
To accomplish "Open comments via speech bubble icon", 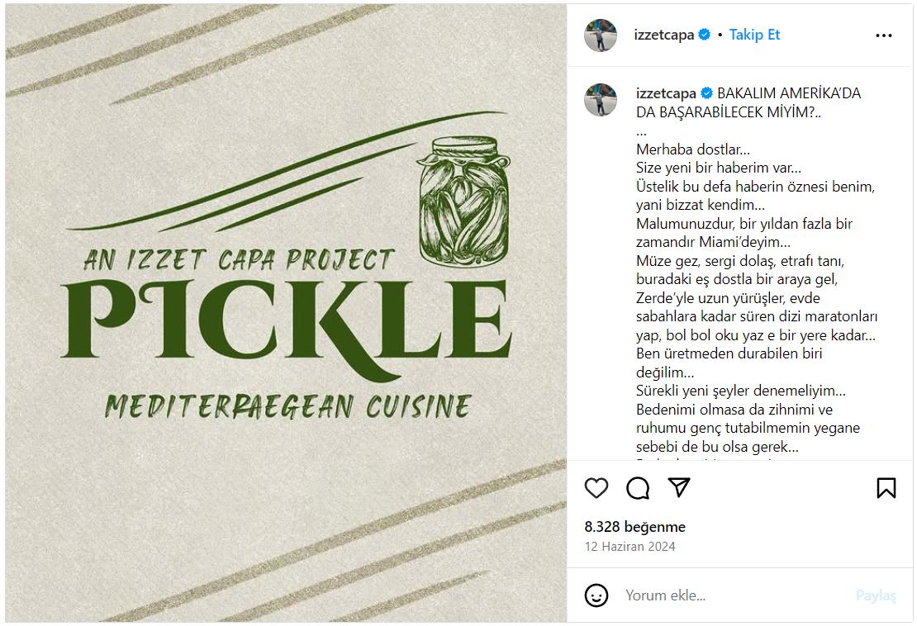I will click(638, 488).
